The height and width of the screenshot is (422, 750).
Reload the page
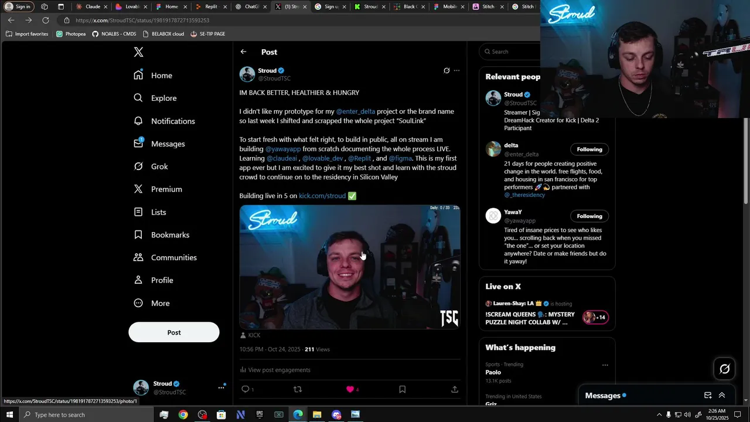click(x=45, y=20)
